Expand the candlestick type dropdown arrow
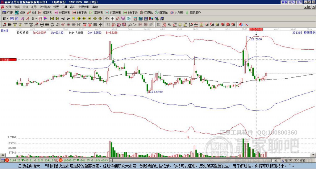316x169 pixels. tap(36, 19)
